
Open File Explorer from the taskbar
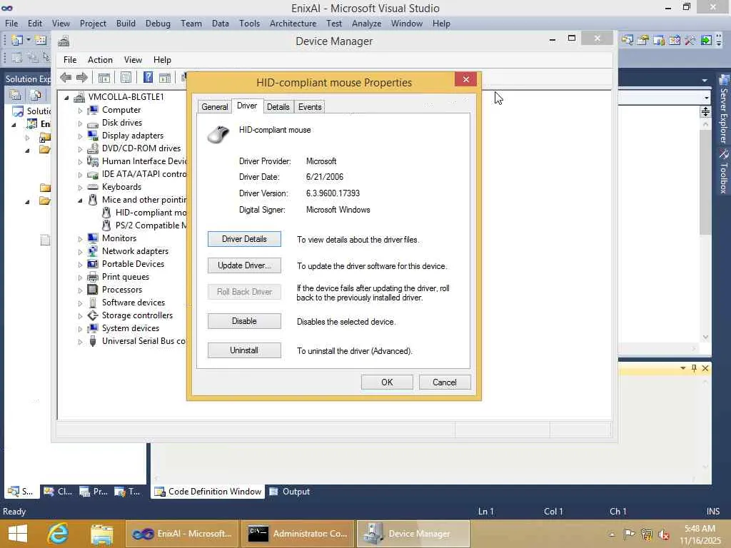102,534
